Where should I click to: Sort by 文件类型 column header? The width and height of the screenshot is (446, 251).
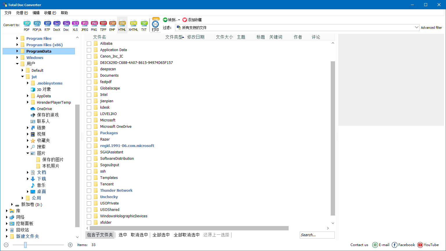[x=175, y=37]
